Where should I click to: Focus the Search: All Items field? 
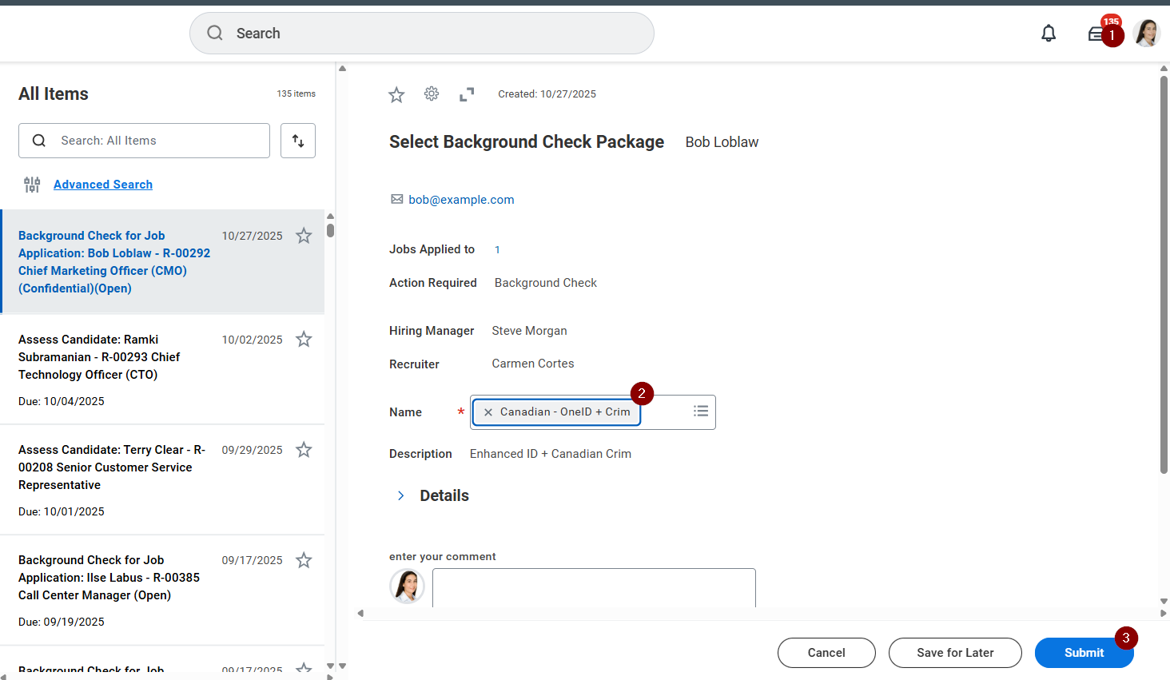click(144, 141)
